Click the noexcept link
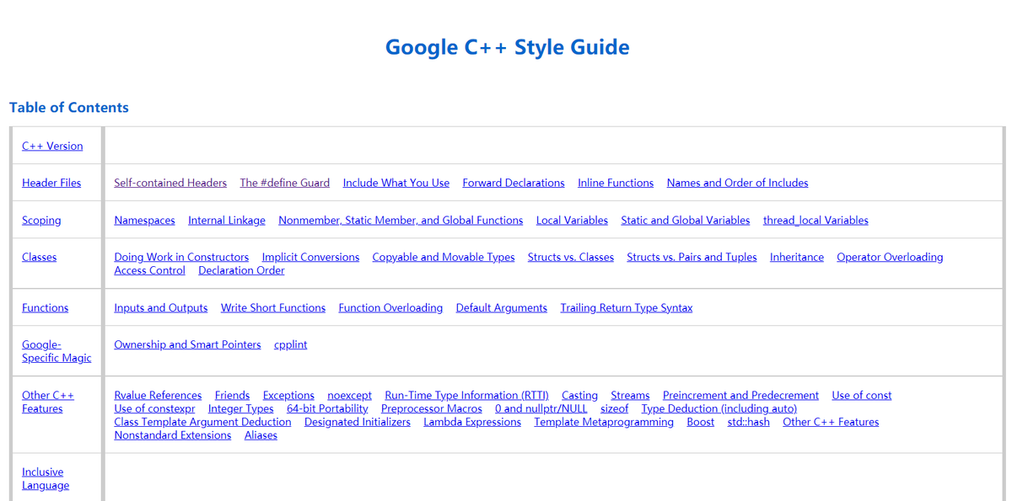This screenshot has width=1012, height=501. click(350, 395)
